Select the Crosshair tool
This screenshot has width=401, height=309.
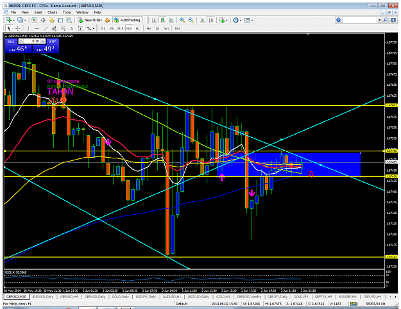tap(17, 28)
